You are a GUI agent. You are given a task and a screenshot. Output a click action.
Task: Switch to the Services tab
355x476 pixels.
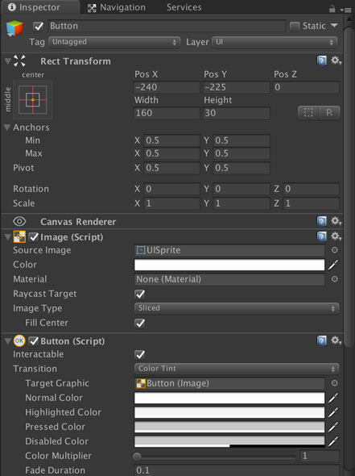point(184,7)
